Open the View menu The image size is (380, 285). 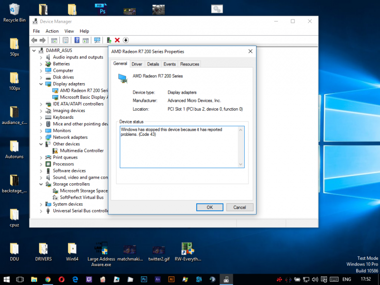pos(69,31)
